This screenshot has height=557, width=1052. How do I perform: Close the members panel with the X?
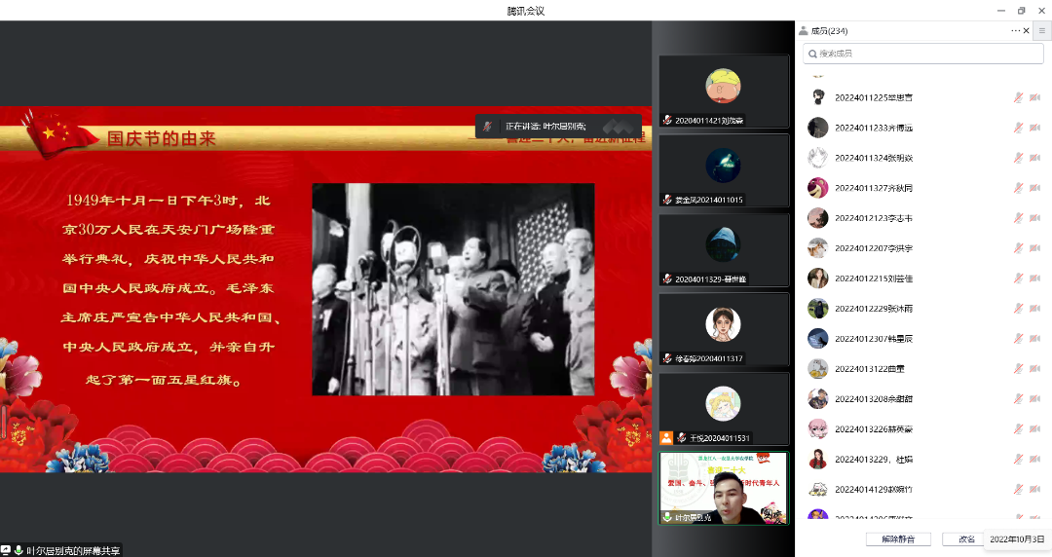tap(1026, 31)
